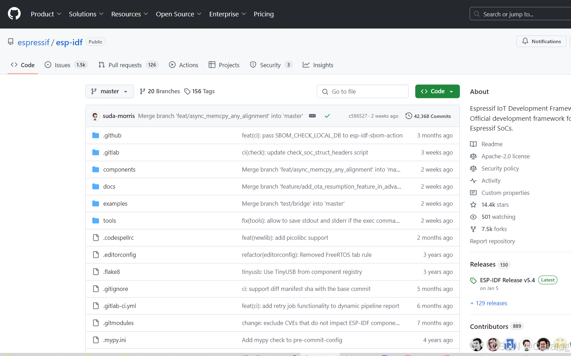View the 20 Branches list
Screen dimensions: 571x356
[160, 91]
